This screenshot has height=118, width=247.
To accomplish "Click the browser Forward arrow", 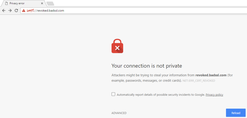I will (x=10, y=11).
